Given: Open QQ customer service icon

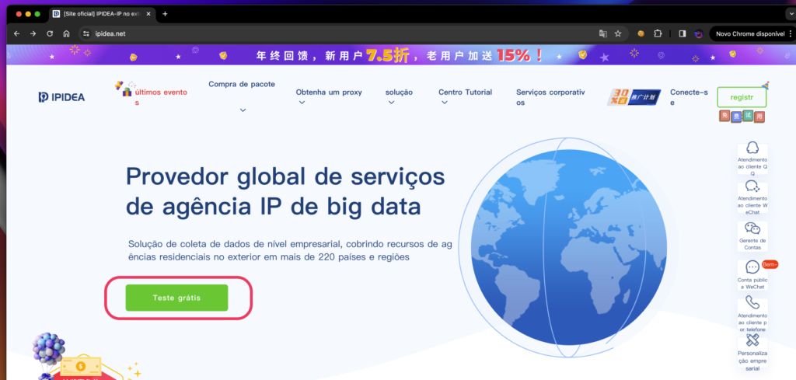Looking at the screenshot, I should pos(752,148).
